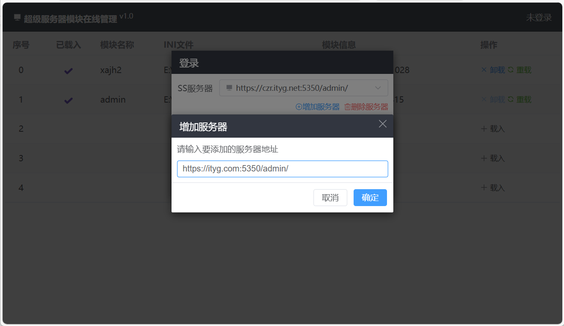Click the monitor icon beside the app title
Viewport: 564px width, 326px height.
tap(17, 17)
